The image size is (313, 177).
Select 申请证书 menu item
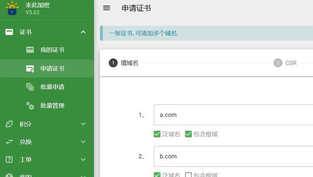coord(47,69)
